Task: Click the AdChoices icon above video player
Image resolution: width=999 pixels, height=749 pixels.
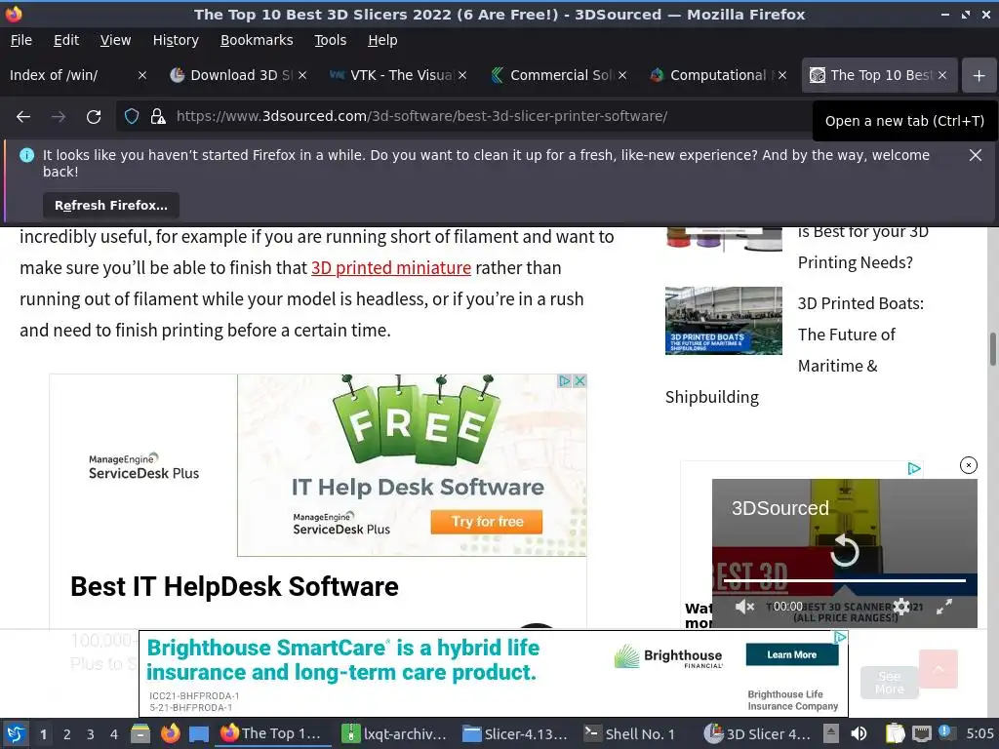Action: 913,469
